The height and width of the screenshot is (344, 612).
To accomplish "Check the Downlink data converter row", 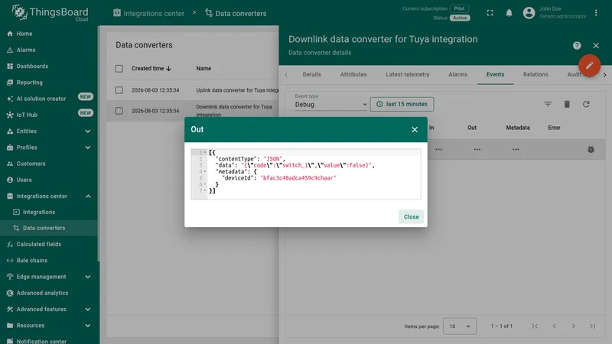I will tap(119, 111).
